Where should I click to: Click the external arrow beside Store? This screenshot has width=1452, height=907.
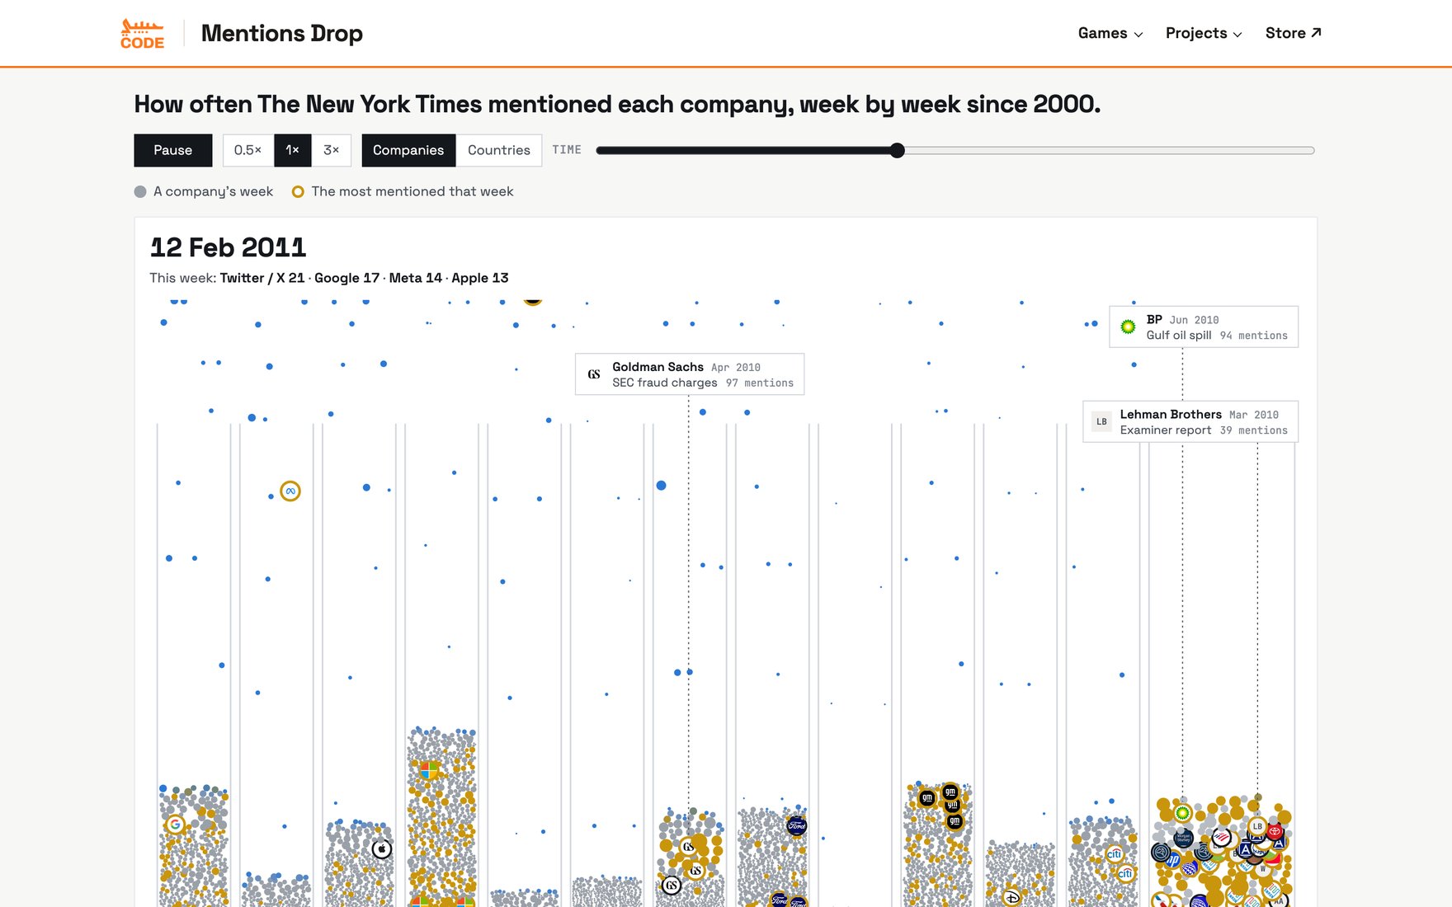(x=1317, y=32)
